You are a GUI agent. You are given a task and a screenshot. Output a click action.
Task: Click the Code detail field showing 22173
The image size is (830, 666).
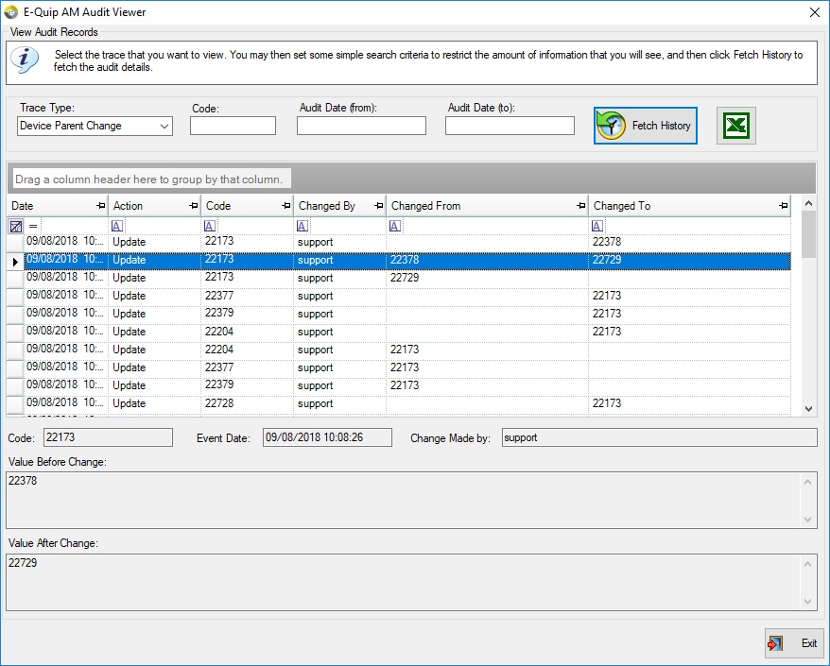click(108, 437)
